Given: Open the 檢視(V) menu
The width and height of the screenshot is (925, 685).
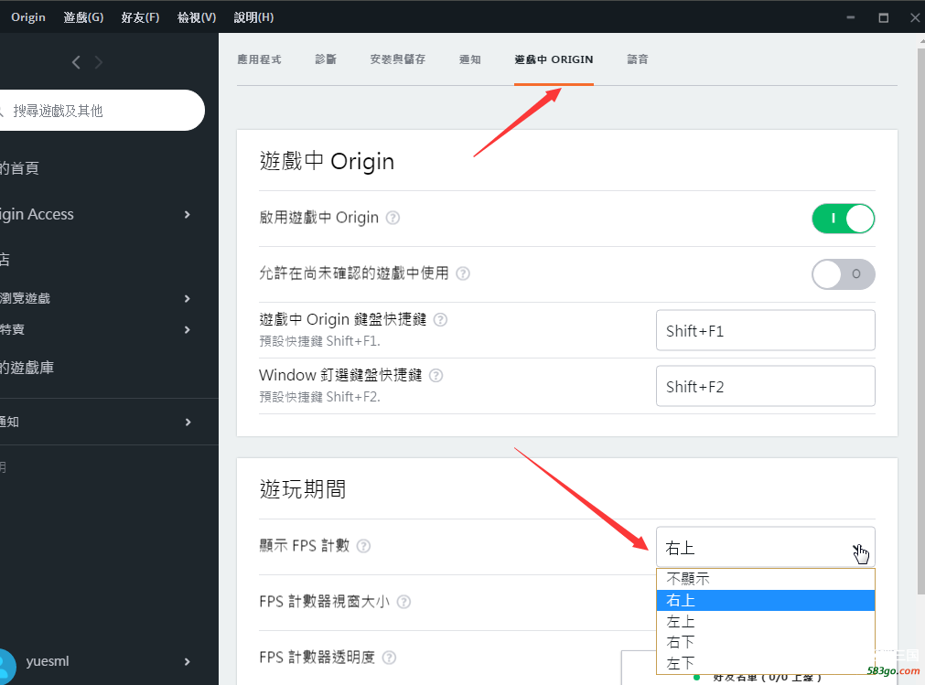Looking at the screenshot, I should (x=197, y=17).
